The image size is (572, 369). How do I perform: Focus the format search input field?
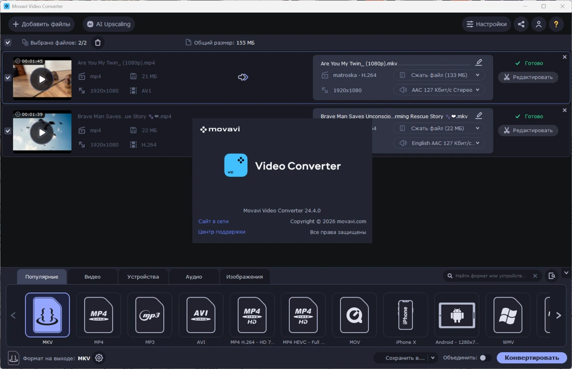[x=490, y=276]
